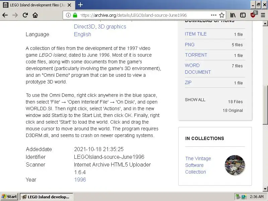Open the Direct3D topic link
This screenshot has height=201, width=268.
(x=84, y=27)
